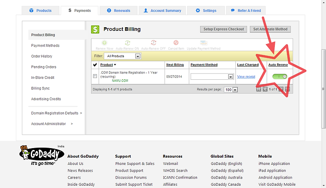Screen dimensions: 326x188
Task: Go to first page of results
Action: tap(259, 89)
